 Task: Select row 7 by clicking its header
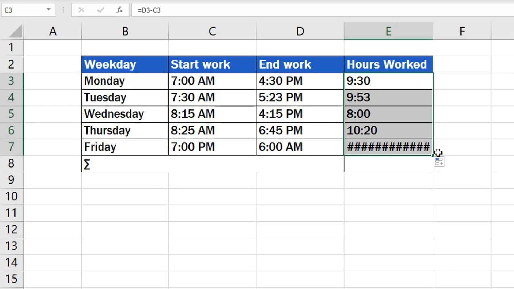pyautogui.click(x=12, y=147)
